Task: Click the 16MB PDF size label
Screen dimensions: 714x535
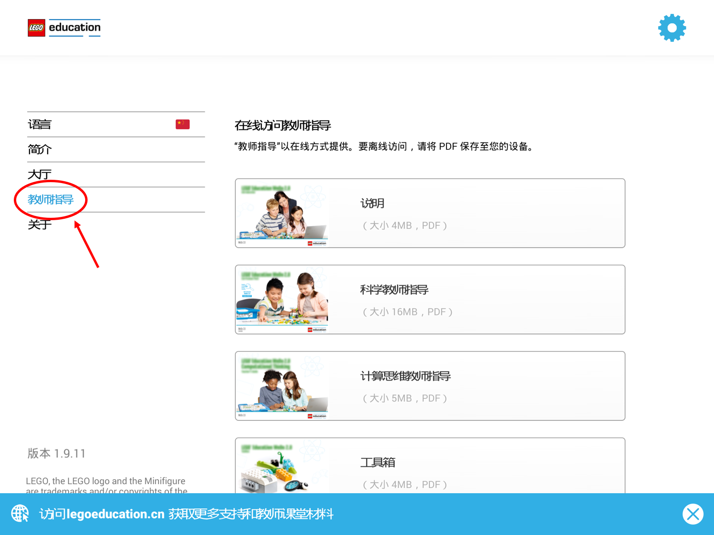Action: 407,312
